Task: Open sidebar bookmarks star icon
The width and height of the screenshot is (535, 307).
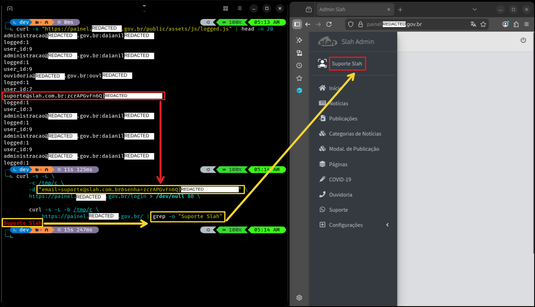Action: [x=299, y=78]
